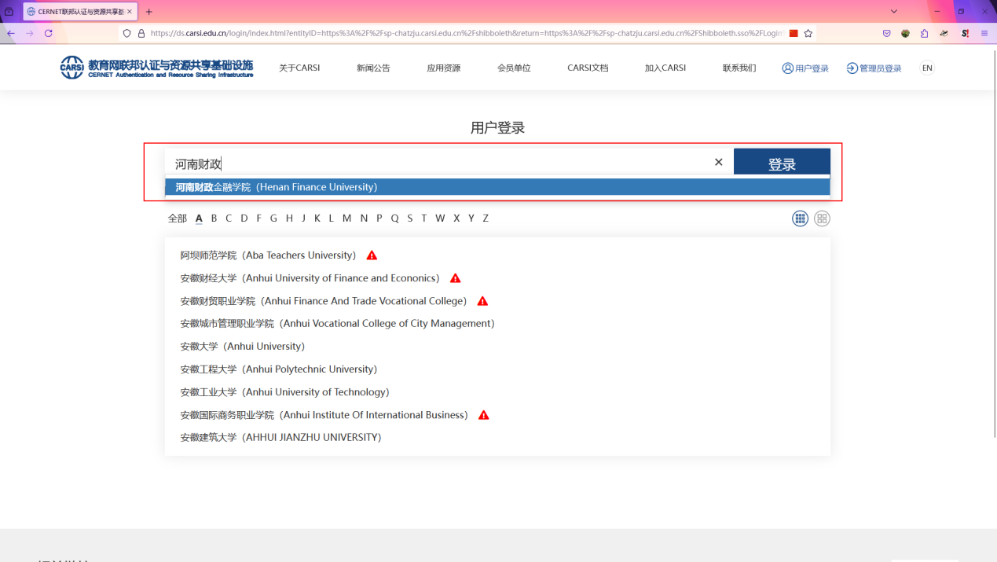Click the 用户登录 link
Viewport: 997px width, 562px height.
click(805, 68)
